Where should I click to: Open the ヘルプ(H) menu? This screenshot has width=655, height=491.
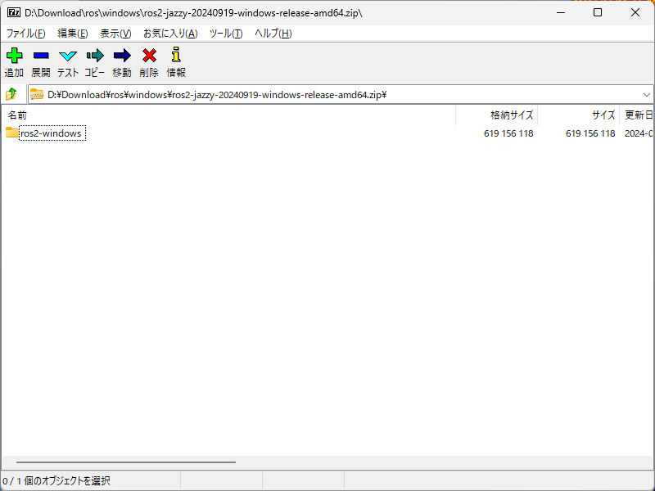tap(273, 34)
